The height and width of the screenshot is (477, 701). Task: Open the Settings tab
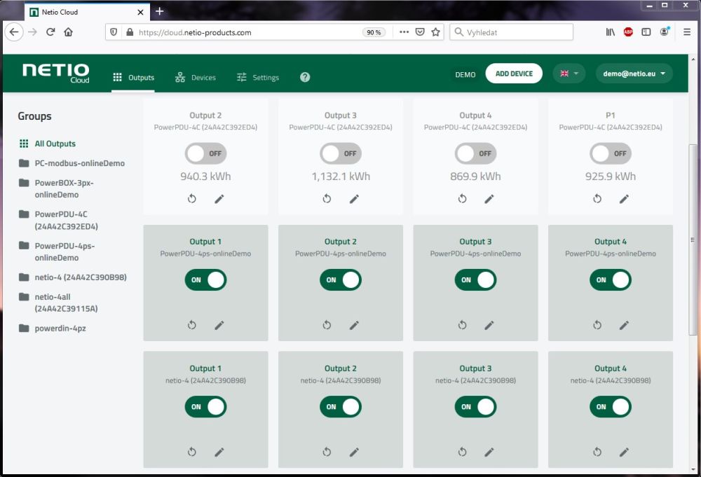(x=258, y=77)
